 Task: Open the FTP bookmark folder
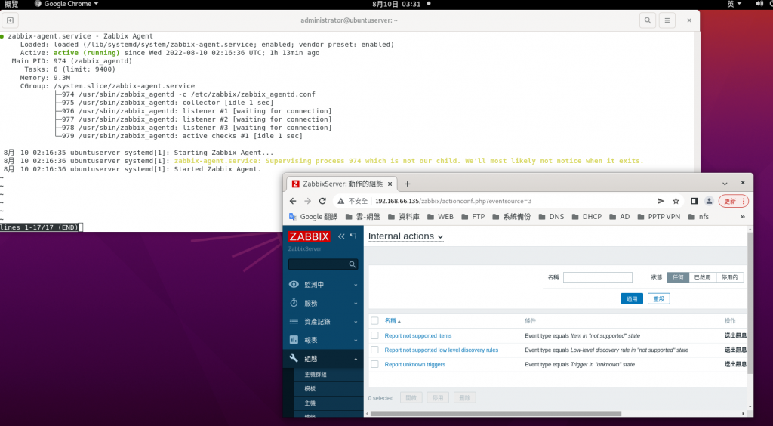pyautogui.click(x=473, y=217)
